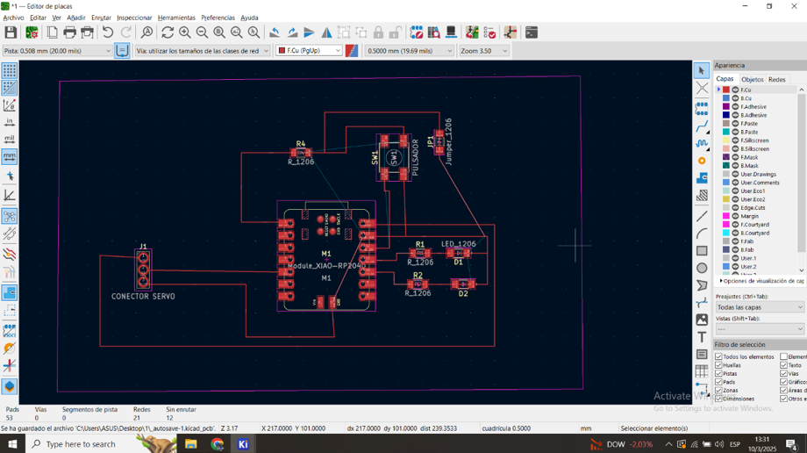Screen dimensions: 807x453
Task: Open the F.Cu layer selector dropdown
Action: pos(309,51)
